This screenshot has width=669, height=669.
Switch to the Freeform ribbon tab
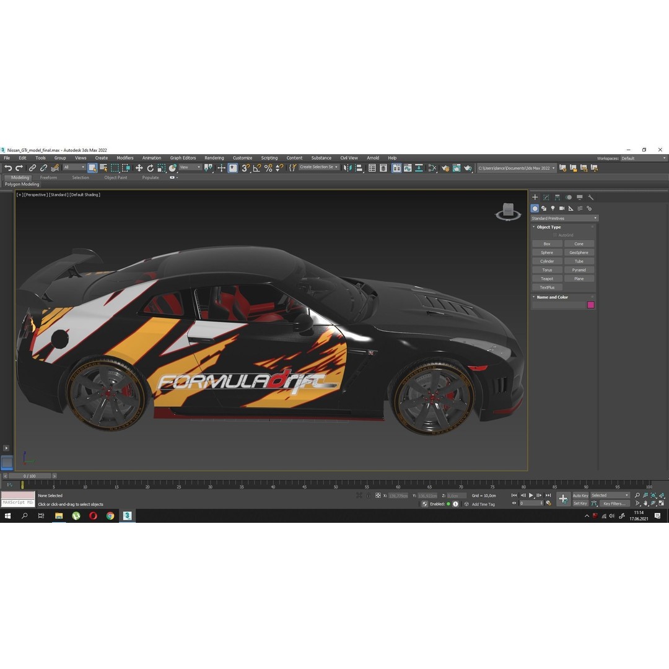tap(48, 178)
